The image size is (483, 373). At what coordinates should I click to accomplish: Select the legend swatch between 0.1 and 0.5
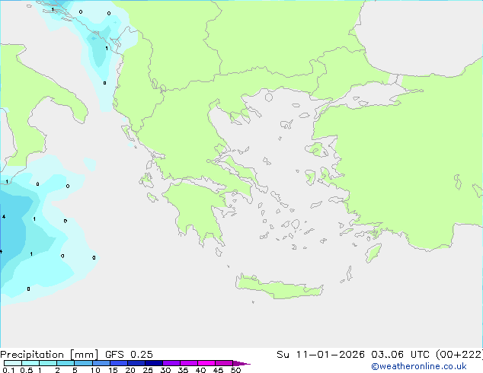pos(13,363)
